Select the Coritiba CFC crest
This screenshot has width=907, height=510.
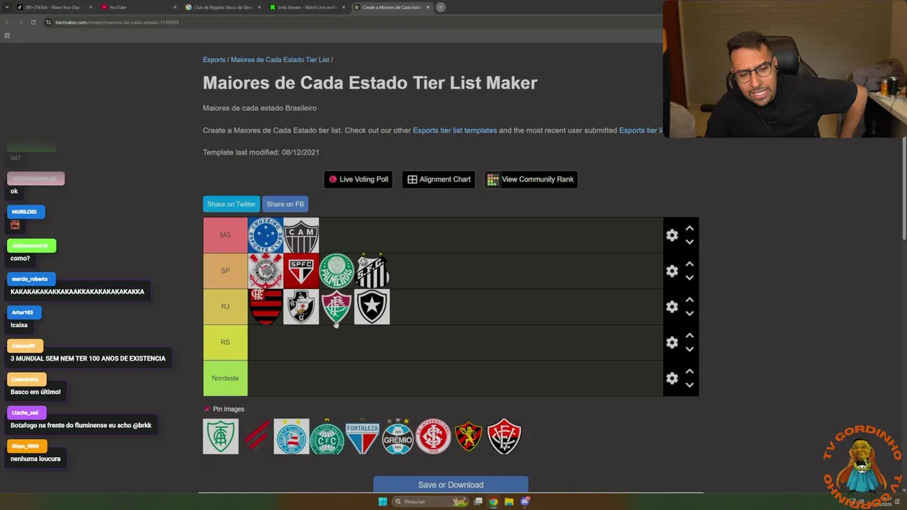327,436
